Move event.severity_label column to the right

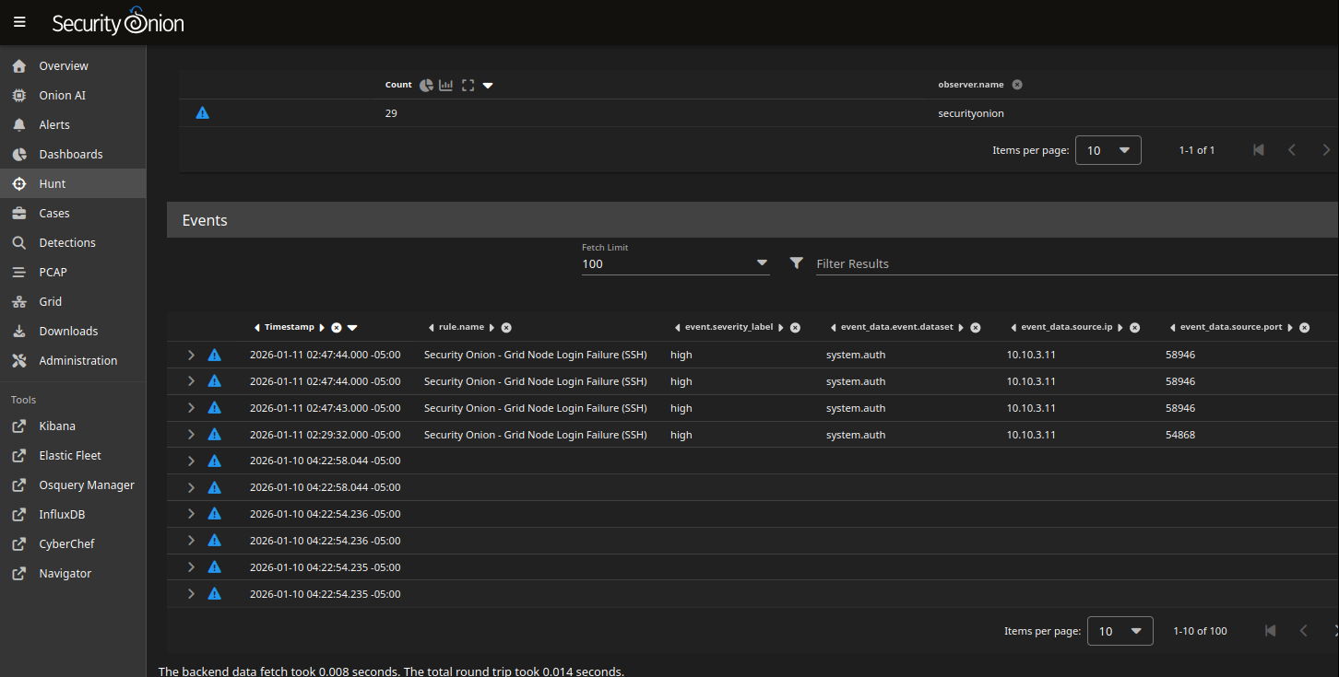click(781, 328)
